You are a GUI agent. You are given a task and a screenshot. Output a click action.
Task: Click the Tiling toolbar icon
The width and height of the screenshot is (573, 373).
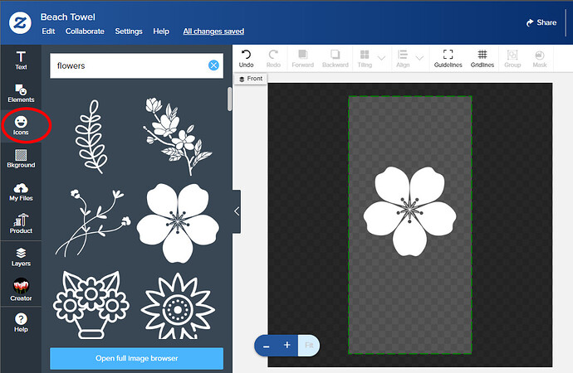point(365,59)
